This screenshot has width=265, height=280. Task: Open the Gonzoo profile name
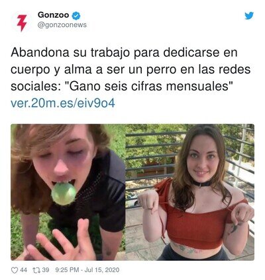pyautogui.click(x=53, y=15)
